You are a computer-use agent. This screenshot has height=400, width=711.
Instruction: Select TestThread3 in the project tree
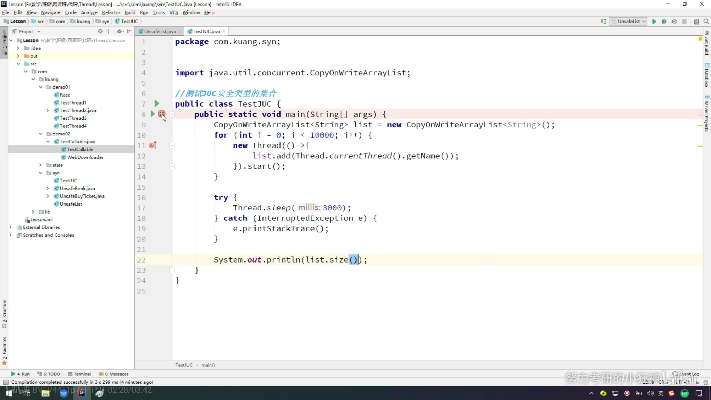pyautogui.click(x=73, y=118)
